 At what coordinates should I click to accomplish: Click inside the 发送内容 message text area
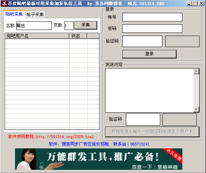tap(149, 90)
